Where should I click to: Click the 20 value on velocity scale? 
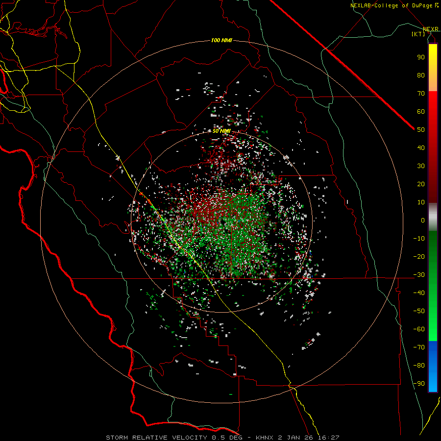pos(421,184)
